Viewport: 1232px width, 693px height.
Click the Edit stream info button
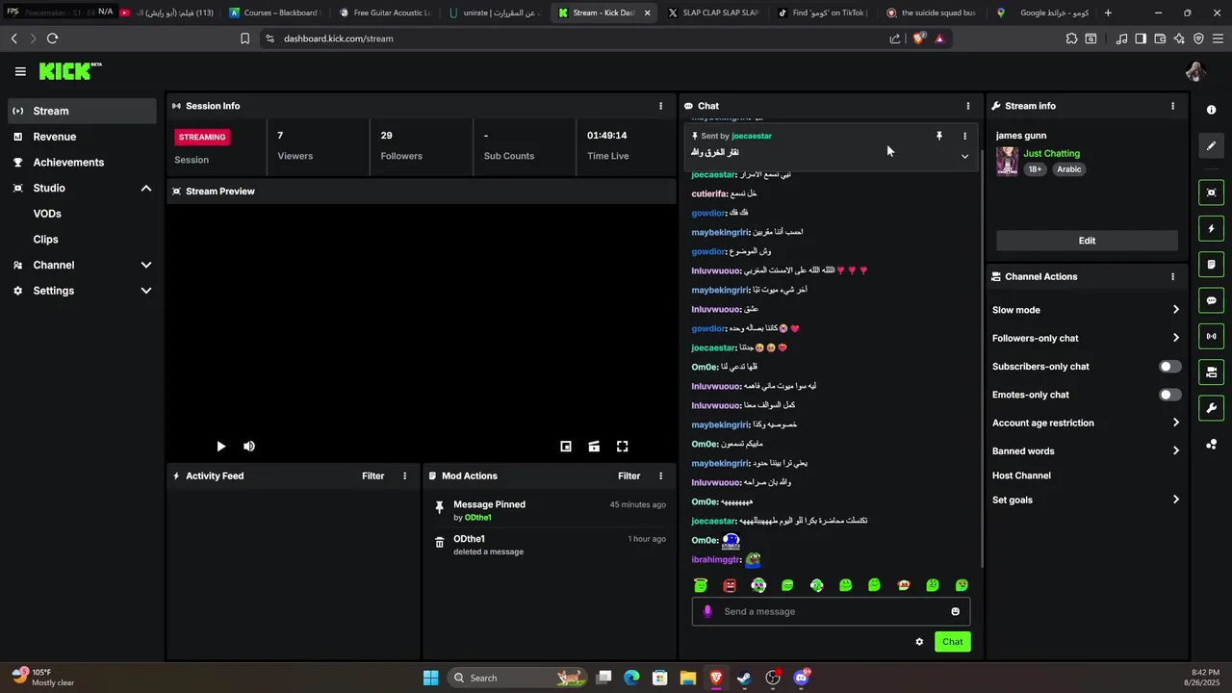(x=1087, y=241)
